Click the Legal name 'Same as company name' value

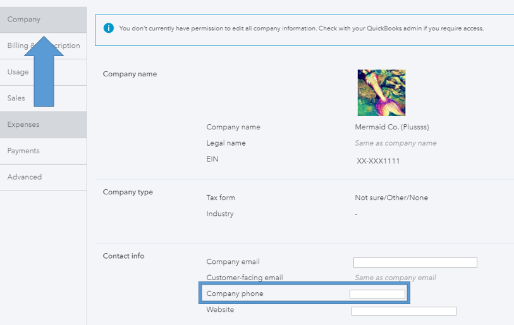pyautogui.click(x=395, y=143)
